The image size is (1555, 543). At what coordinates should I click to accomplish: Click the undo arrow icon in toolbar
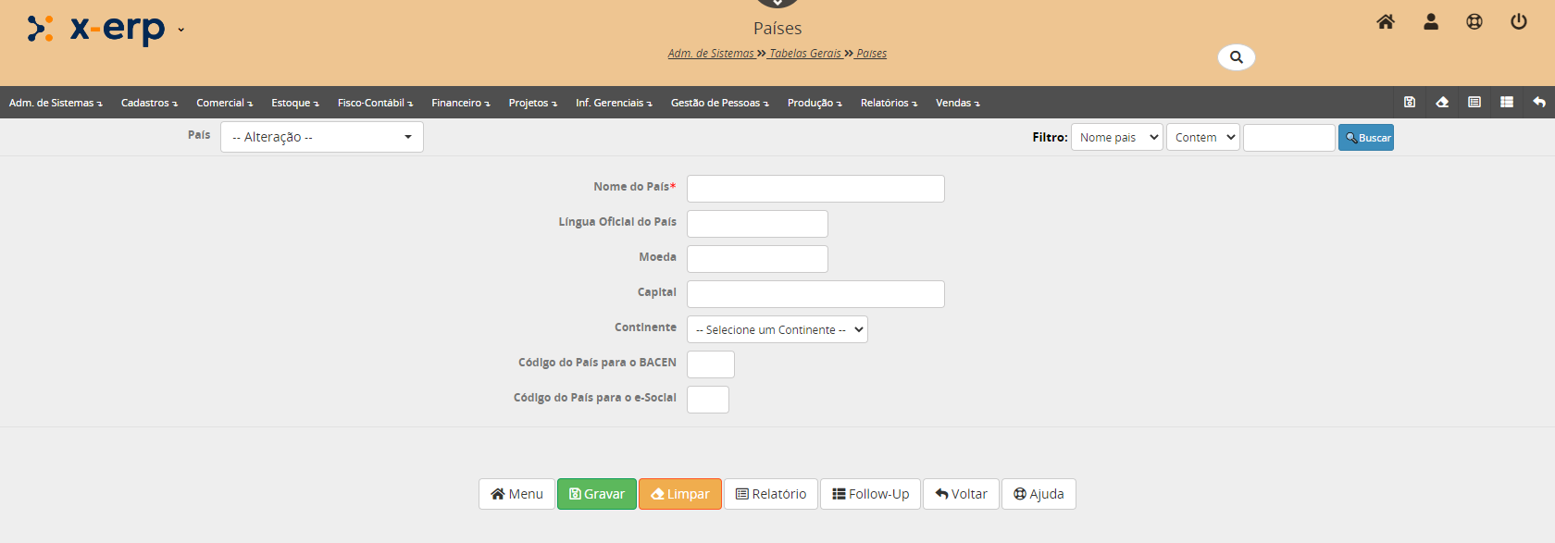coord(1538,103)
